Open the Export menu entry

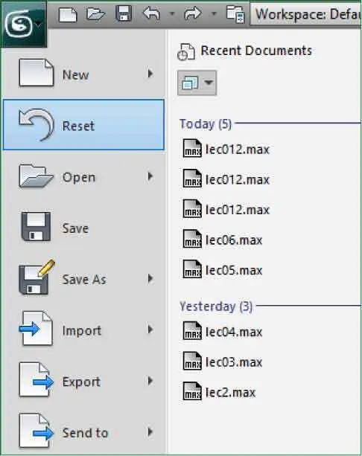point(83,381)
